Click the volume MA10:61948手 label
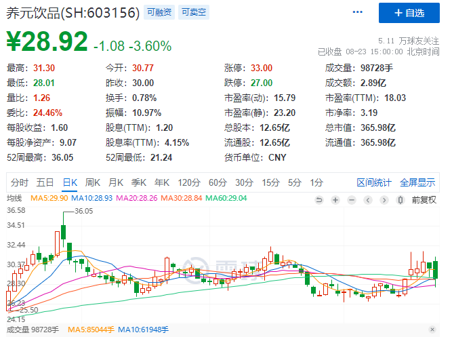The image size is (452, 337). (143, 330)
